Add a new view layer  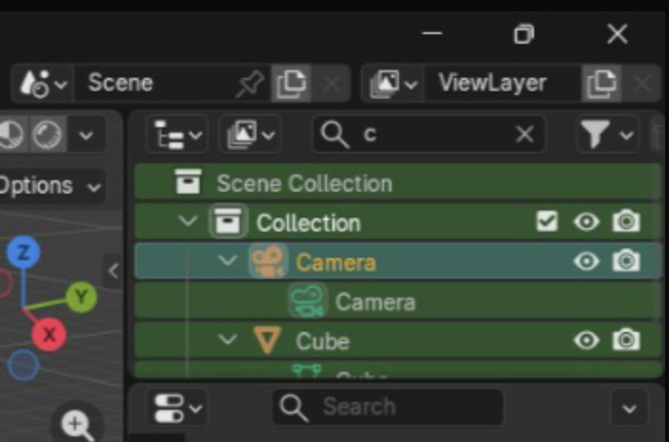tap(602, 83)
